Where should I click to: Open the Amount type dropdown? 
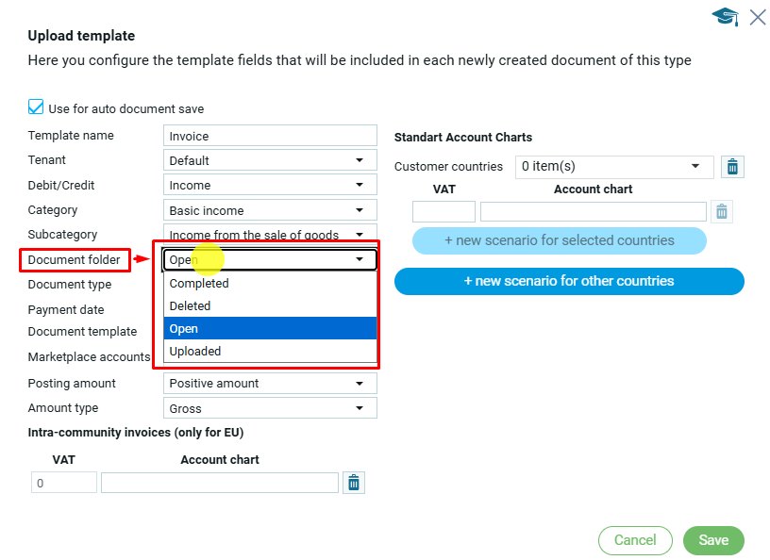coord(270,408)
